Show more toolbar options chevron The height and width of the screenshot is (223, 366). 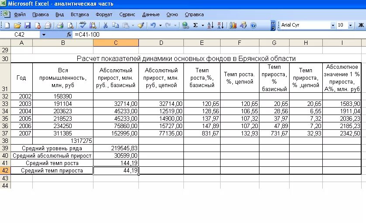pyautogui.click(x=273, y=25)
